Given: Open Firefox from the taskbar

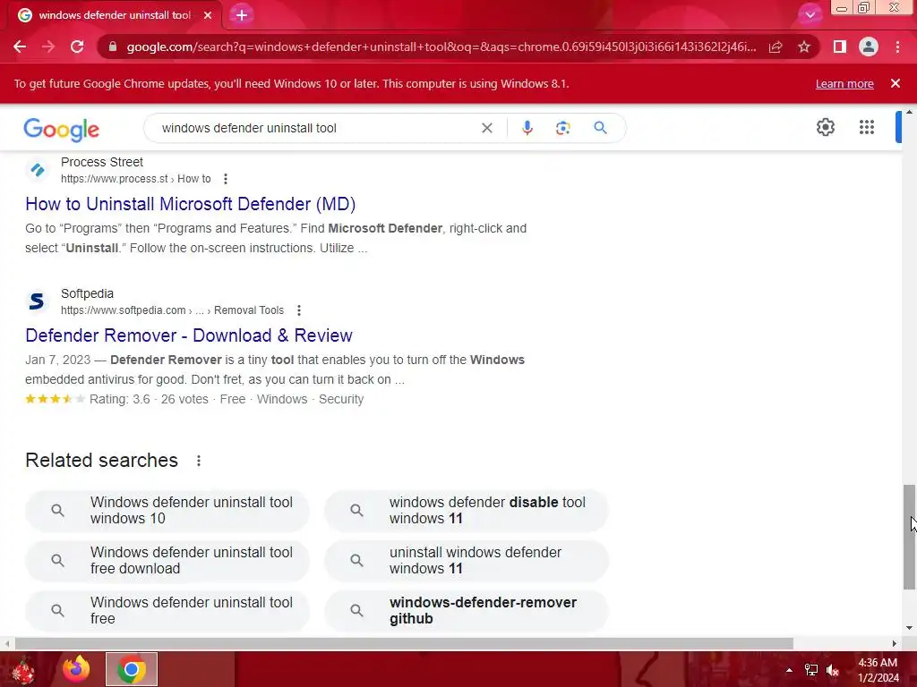Looking at the screenshot, I should (x=76, y=669).
